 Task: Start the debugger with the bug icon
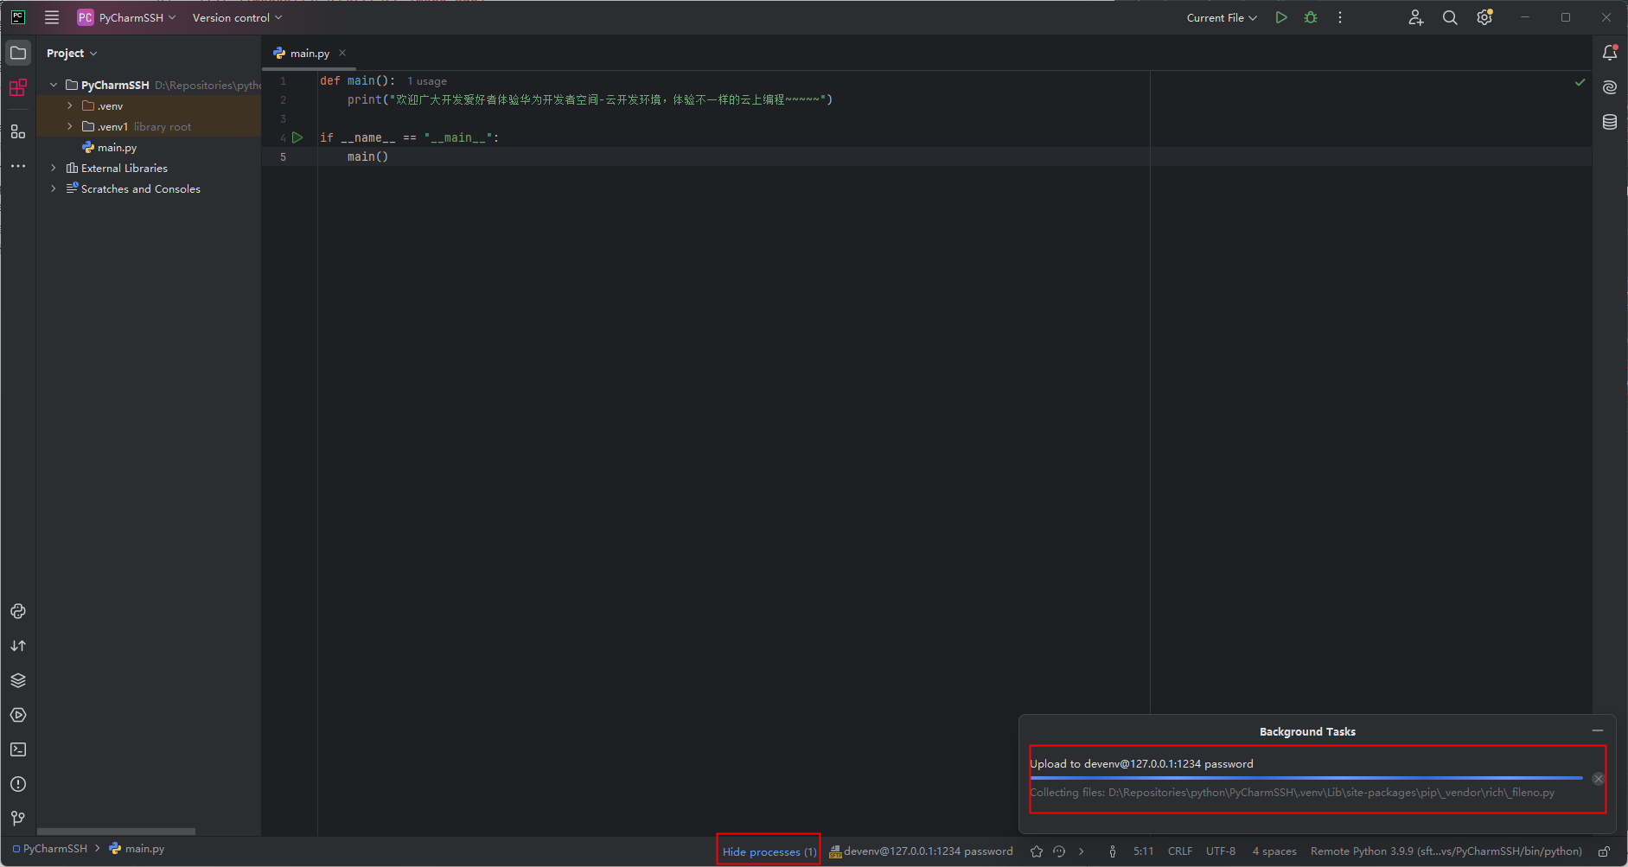[1310, 17]
